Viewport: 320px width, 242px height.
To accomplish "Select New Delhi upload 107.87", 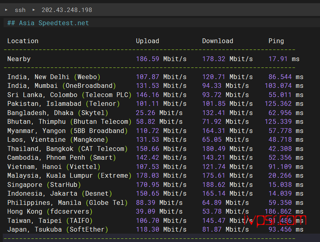I will (147, 77).
